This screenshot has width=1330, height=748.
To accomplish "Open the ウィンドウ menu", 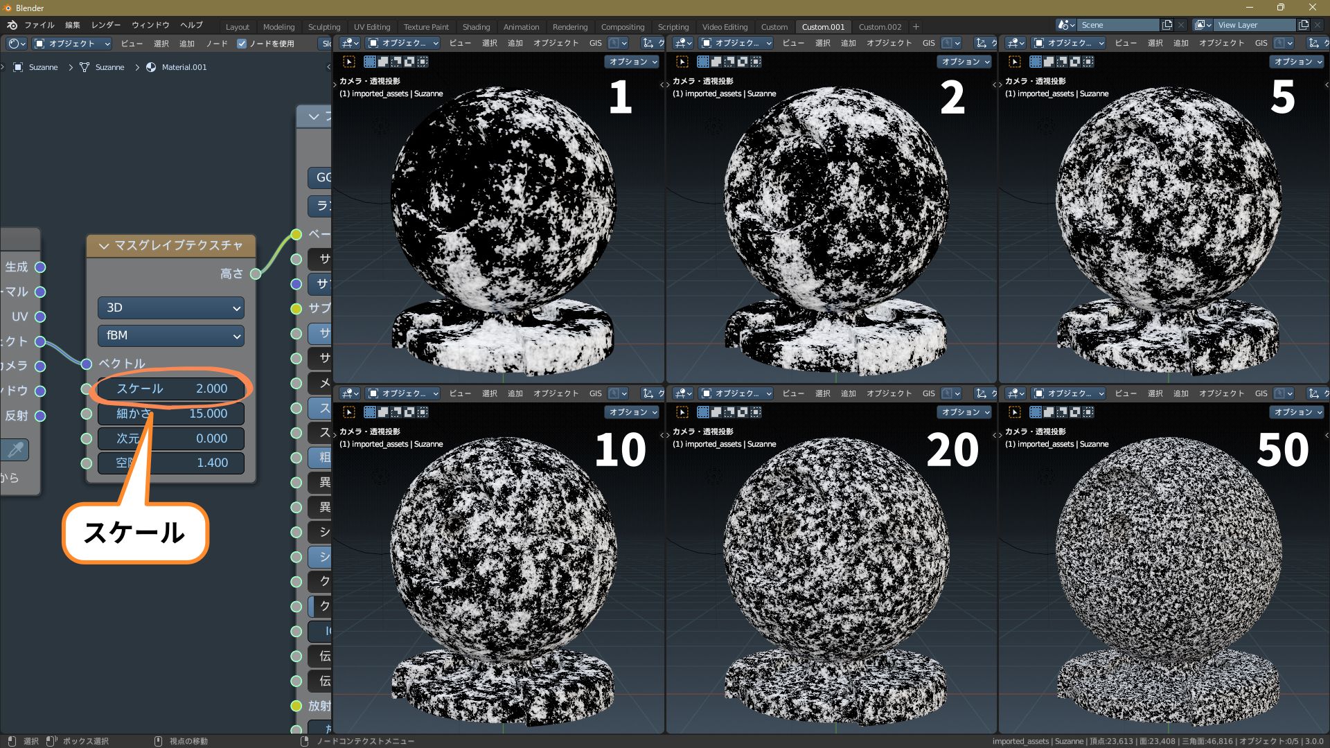I will pyautogui.click(x=150, y=26).
